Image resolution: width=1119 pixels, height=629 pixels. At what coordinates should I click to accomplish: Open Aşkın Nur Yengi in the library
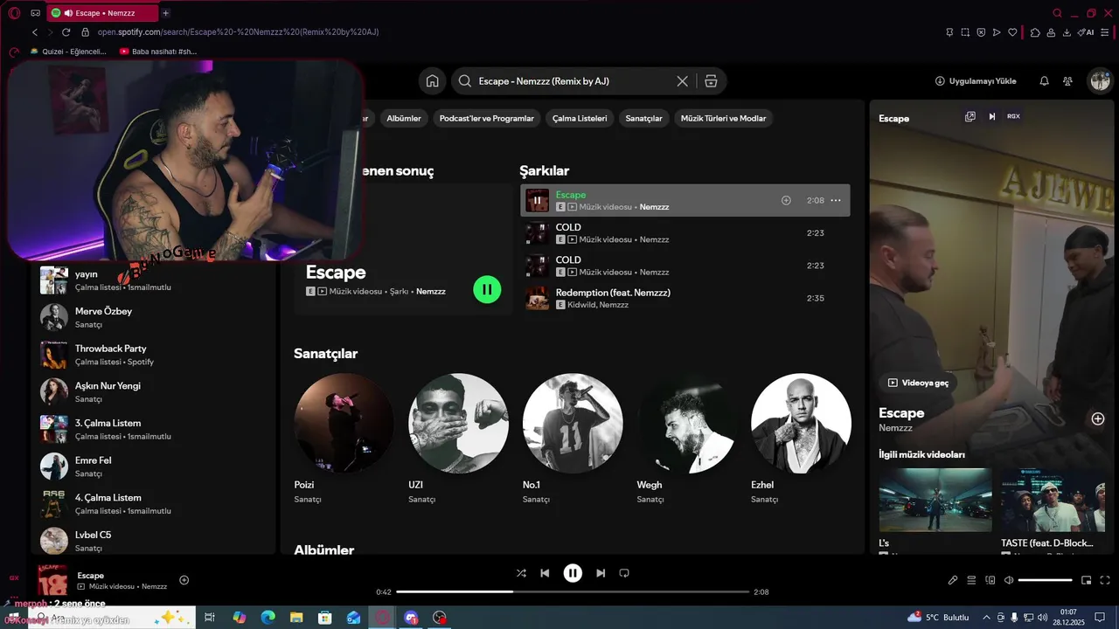[153, 391]
